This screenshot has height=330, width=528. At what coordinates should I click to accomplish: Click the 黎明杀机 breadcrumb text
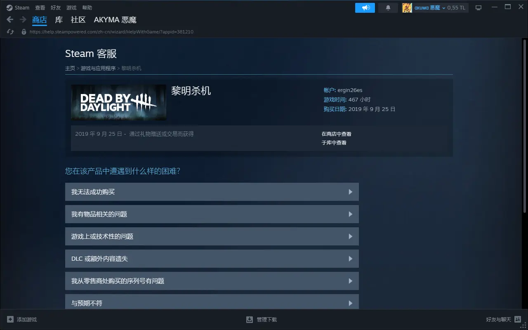pyautogui.click(x=131, y=68)
